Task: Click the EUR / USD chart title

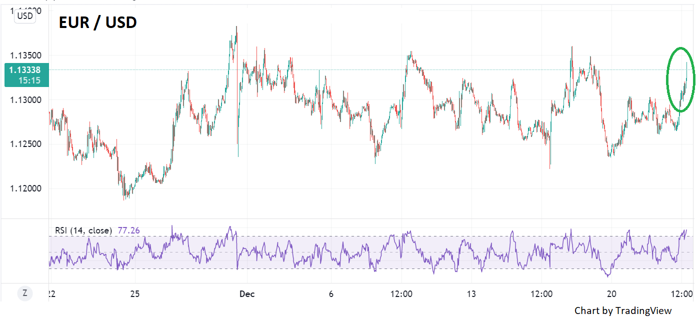Action: point(97,22)
